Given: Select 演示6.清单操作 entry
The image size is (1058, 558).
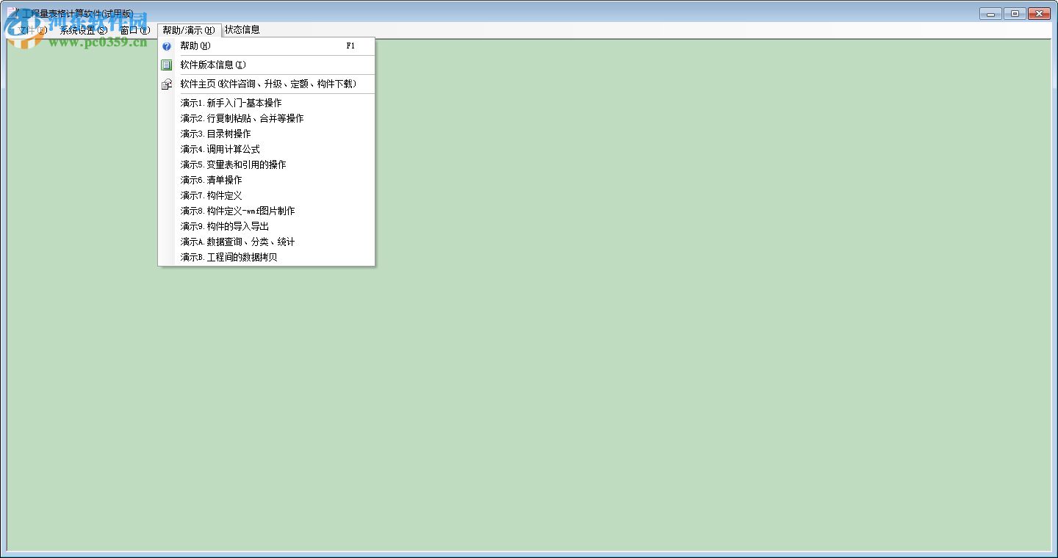Looking at the screenshot, I should (x=267, y=181).
